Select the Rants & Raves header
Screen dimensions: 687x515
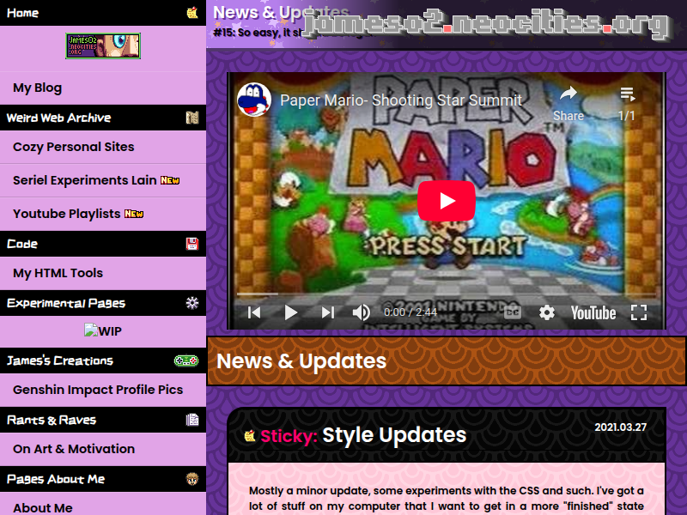pyautogui.click(x=103, y=420)
